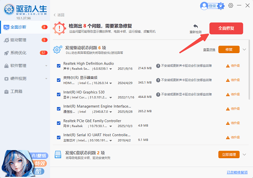This screenshot has height=178, width=253.
Task: Uncheck Intel(R) HD Graphics 530 checkbox
Action: (59, 94)
